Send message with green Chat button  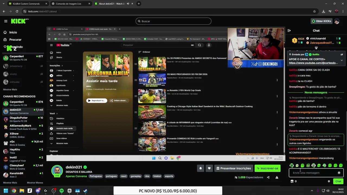(338, 181)
